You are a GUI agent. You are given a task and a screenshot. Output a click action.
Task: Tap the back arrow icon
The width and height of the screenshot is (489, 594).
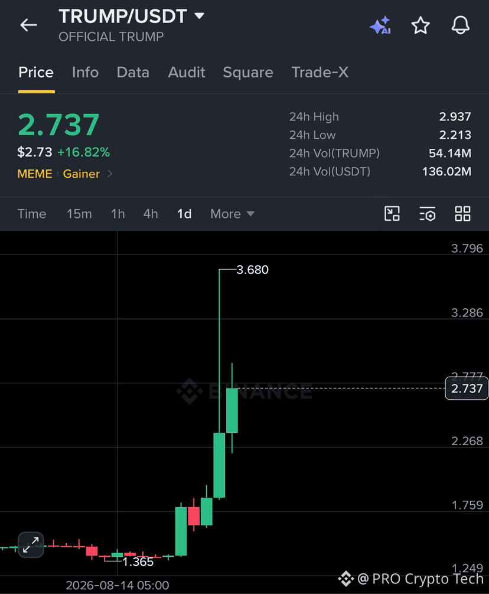coord(28,25)
